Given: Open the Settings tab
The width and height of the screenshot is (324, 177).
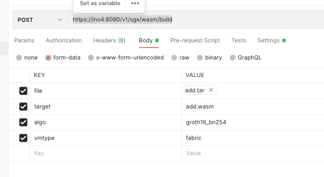Looking at the screenshot, I should coord(272,40).
